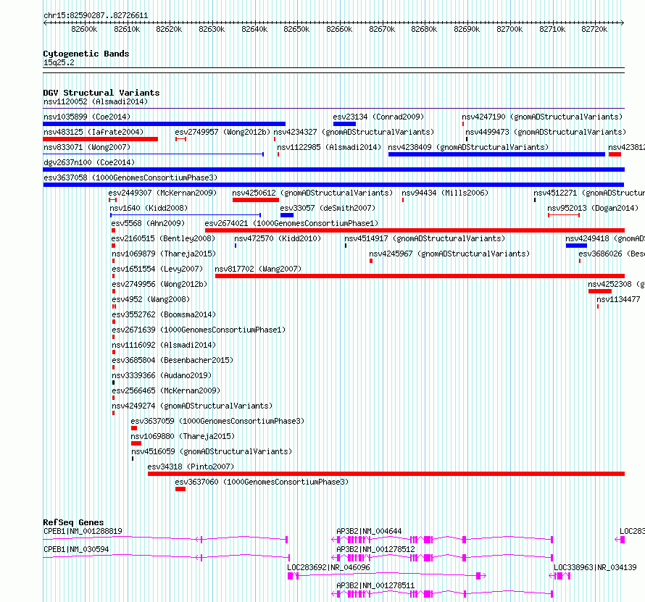Viewport: 645px width, 602px height.
Task: Click the nsv1035899 (Coe2014) variant label
Action: 87,117
